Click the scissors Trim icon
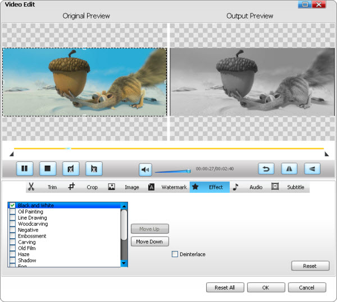This screenshot has width=337, height=302. tap(31, 187)
